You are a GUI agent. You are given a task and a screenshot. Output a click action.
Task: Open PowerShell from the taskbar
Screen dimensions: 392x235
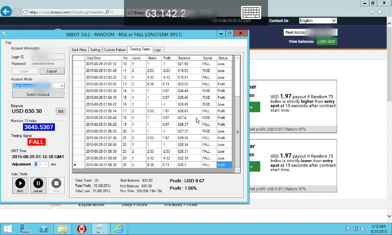point(44,229)
